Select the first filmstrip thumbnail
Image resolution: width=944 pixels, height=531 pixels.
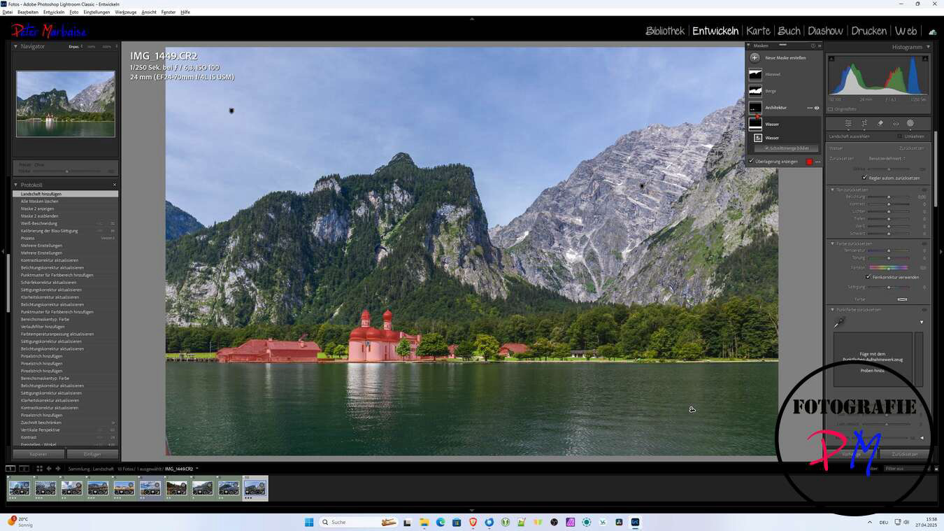click(x=20, y=488)
